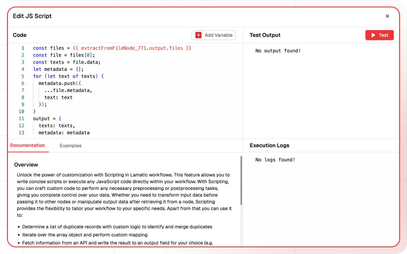Click bullet about determining duplicate records
Screen dimensions: 407x254
[117, 227]
